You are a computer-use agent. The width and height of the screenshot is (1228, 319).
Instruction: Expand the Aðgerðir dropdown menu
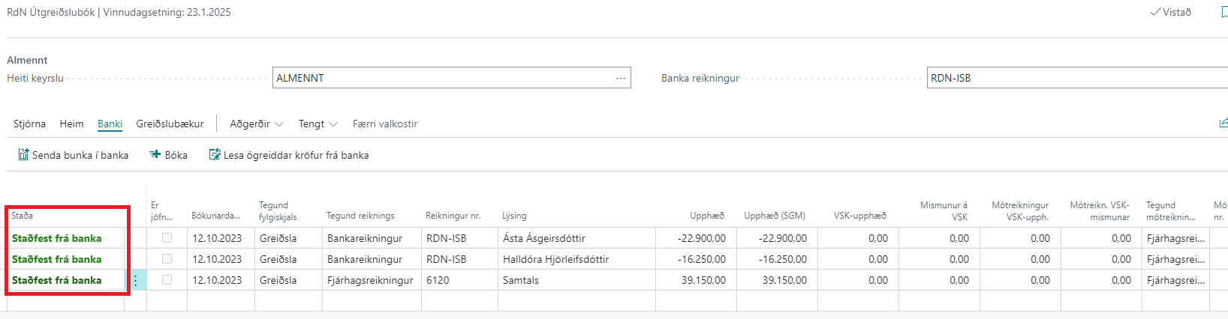[x=256, y=124]
